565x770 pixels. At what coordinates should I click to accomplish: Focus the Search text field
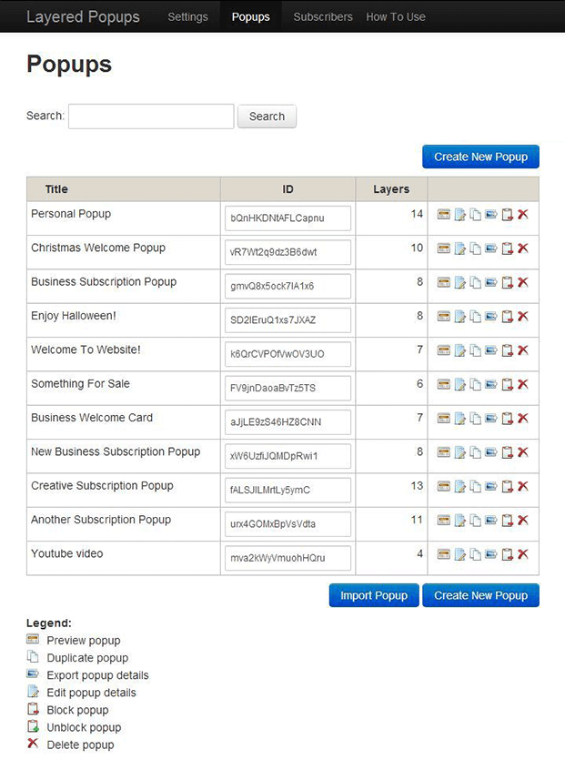pos(151,117)
